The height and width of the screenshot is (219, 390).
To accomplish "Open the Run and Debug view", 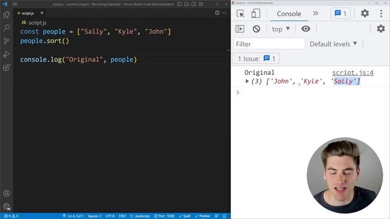I will pos(7,54).
